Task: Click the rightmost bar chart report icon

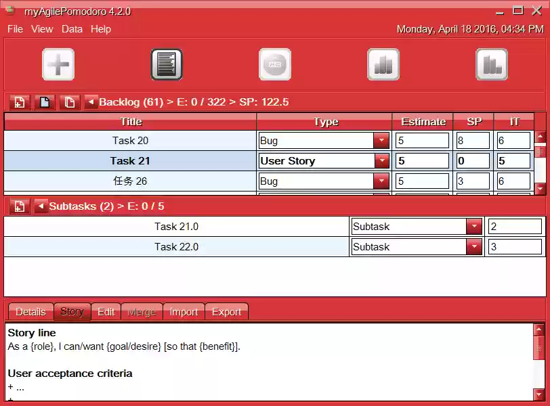Action: click(x=492, y=64)
